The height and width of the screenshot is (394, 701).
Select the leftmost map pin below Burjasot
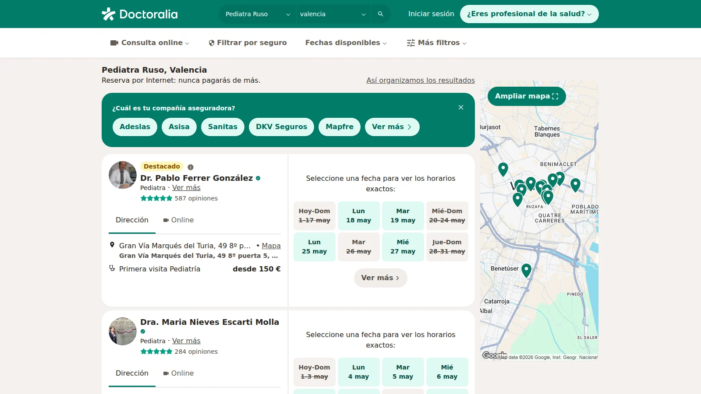coord(503,169)
